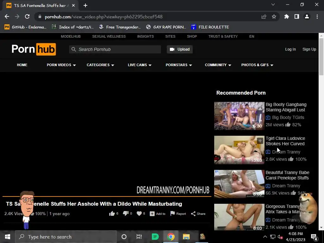
Task: Open the 6:30 recommended video thumbnail
Action: pos(239,116)
